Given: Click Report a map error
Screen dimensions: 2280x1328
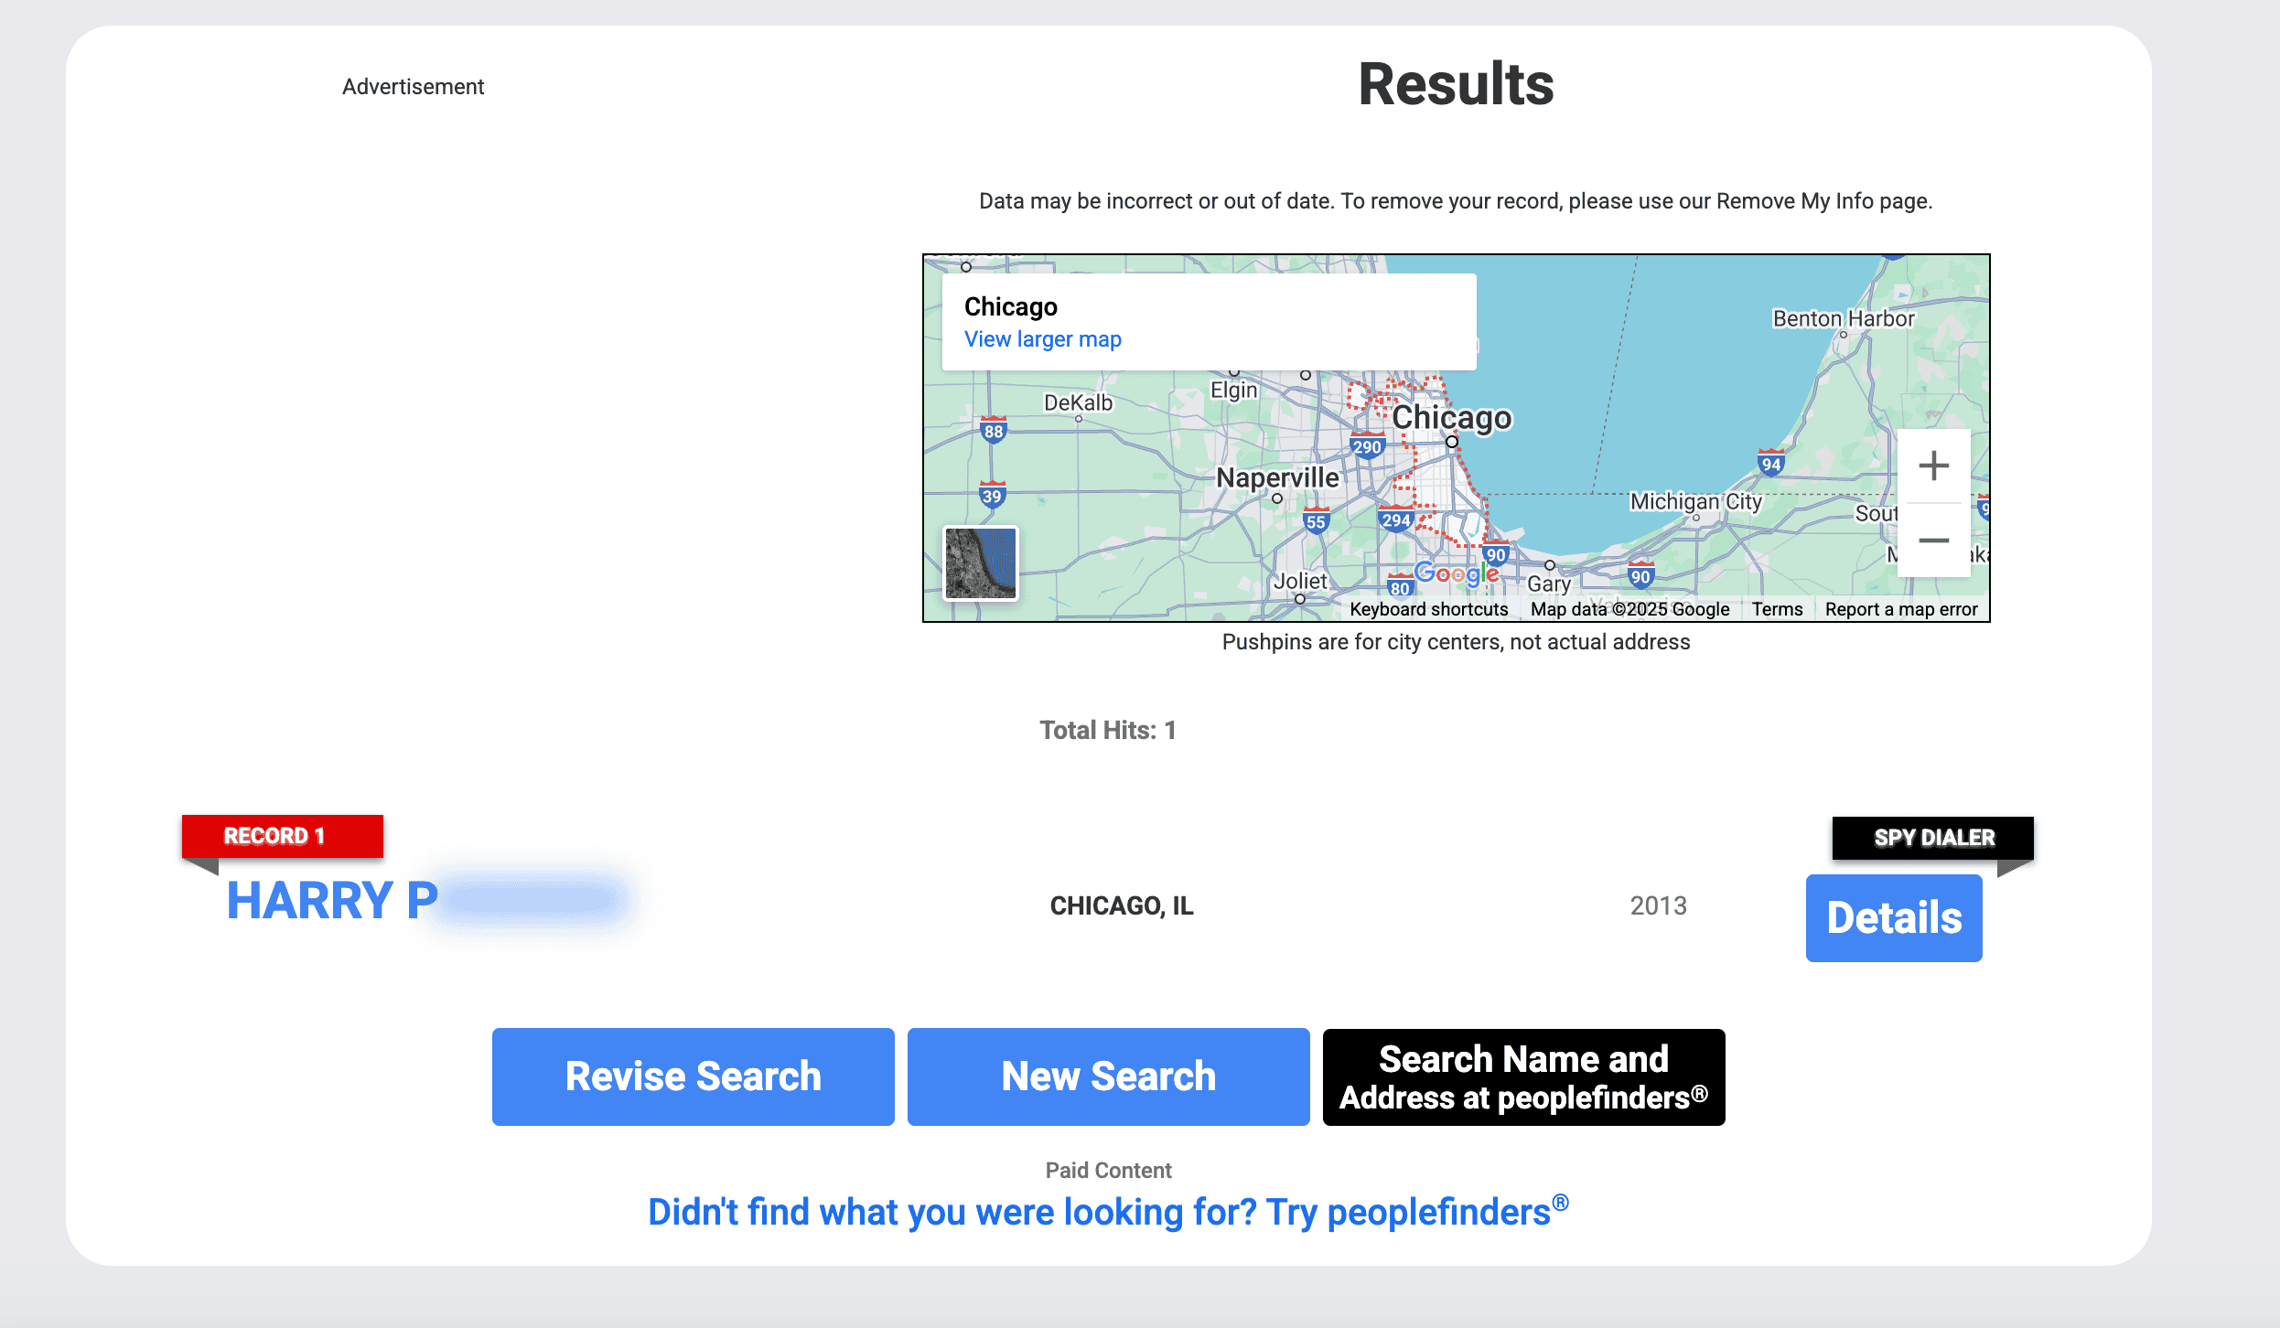Looking at the screenshot, I should click(1900, 609).
